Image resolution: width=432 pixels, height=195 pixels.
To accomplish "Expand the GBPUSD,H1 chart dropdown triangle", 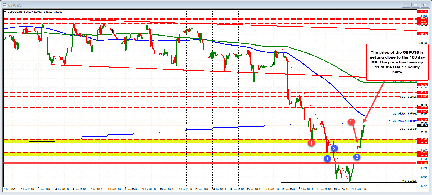I will point(5,12).
